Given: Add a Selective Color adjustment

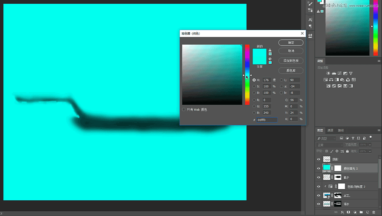Looking at the screenshot, I should tap(345, 86).
